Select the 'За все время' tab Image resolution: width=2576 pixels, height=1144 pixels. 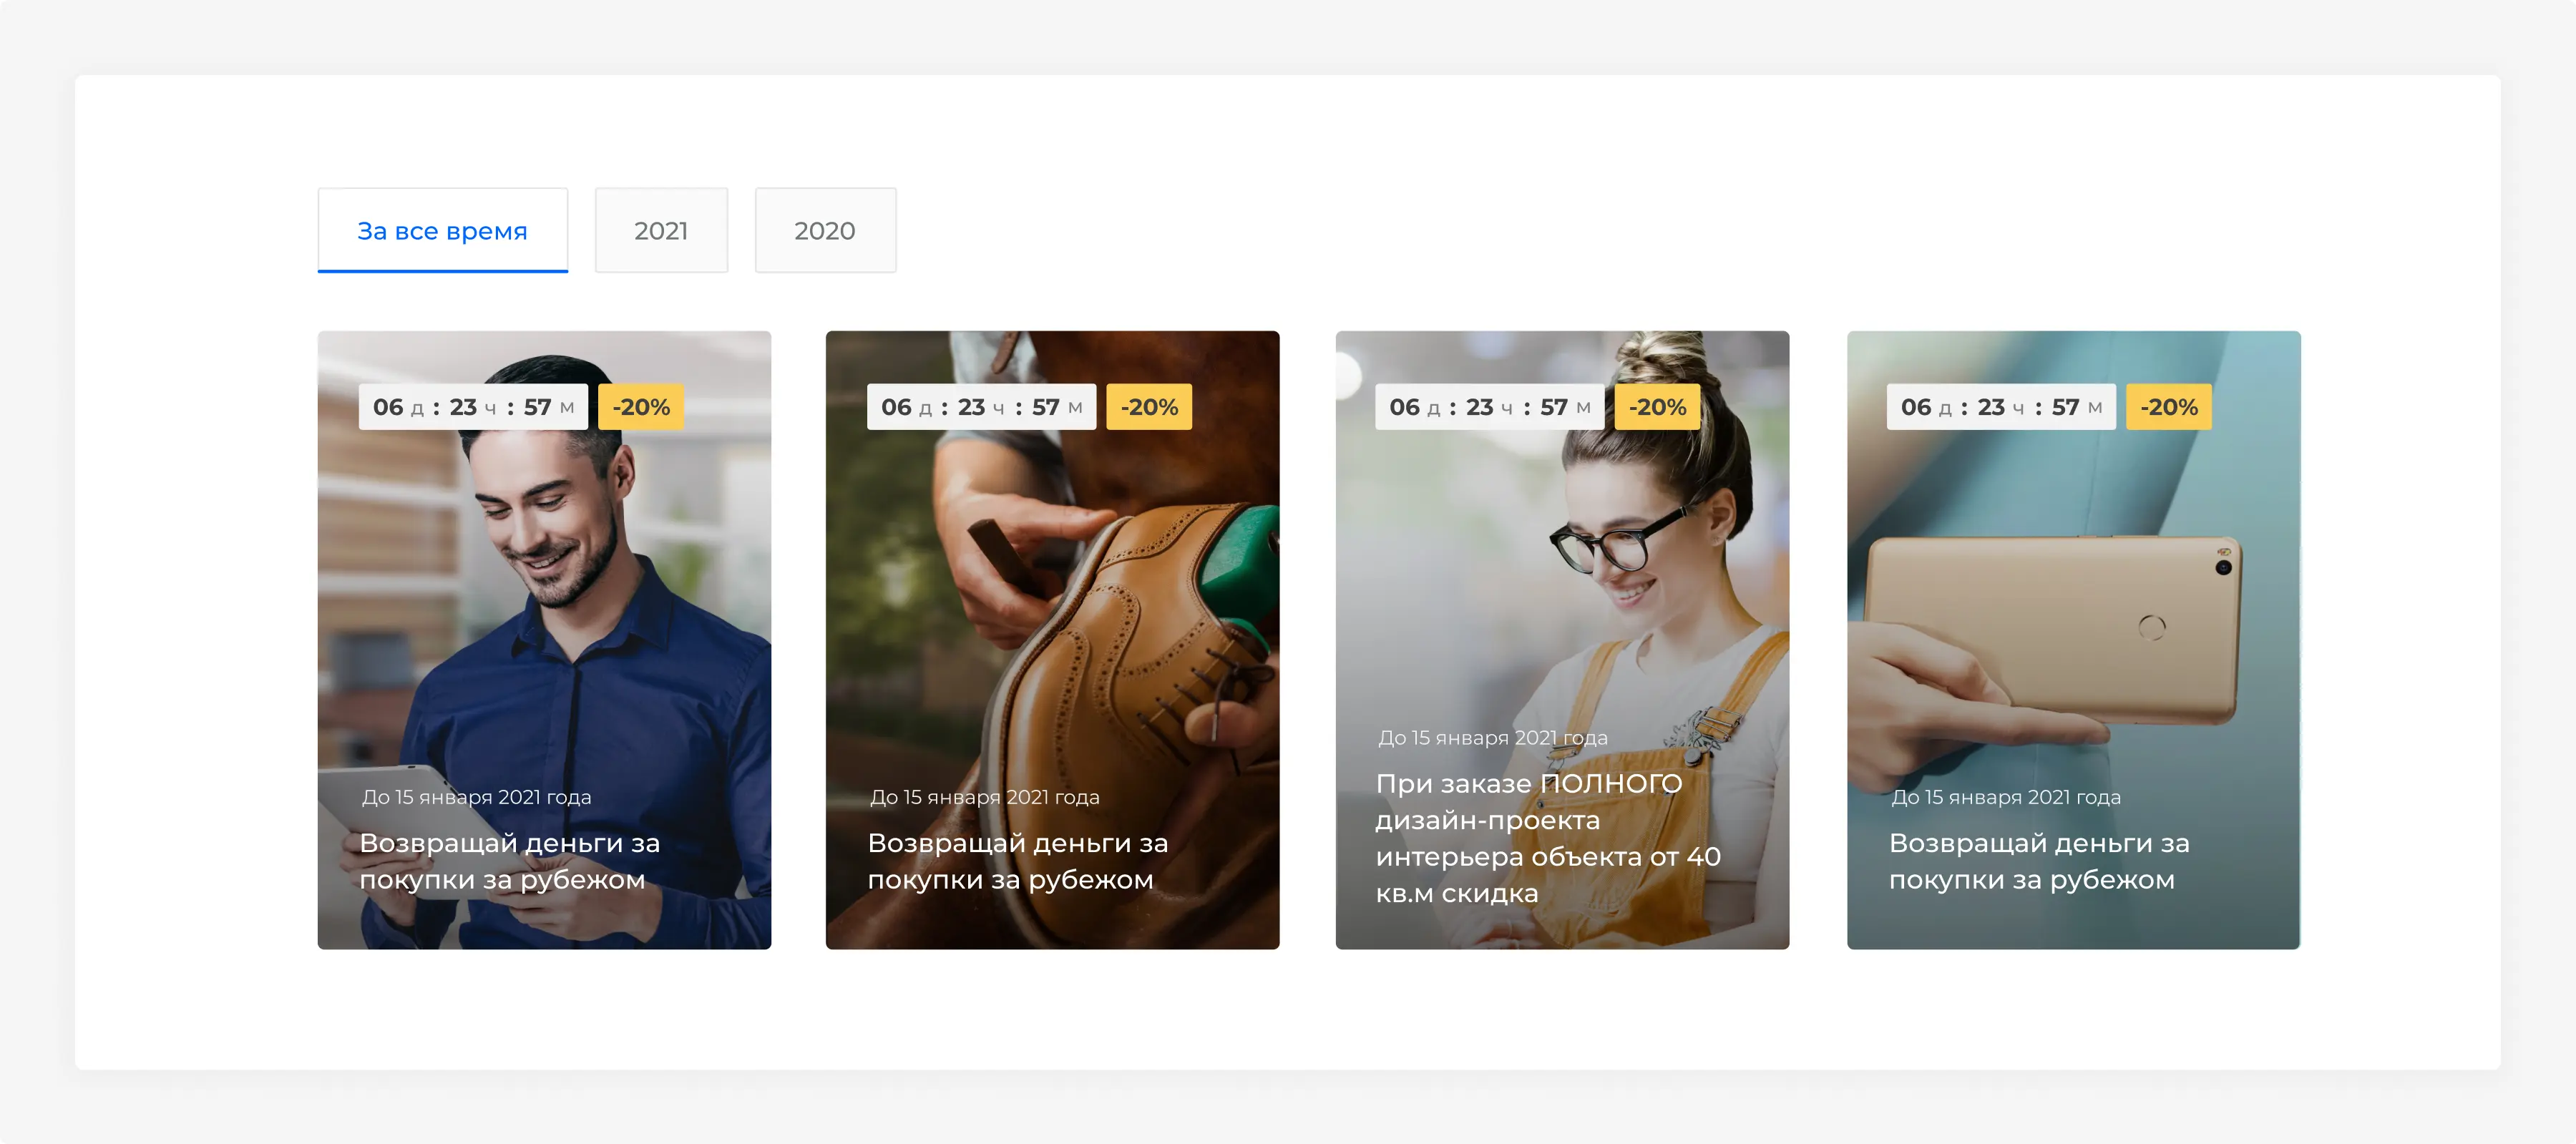pos(442,230)
